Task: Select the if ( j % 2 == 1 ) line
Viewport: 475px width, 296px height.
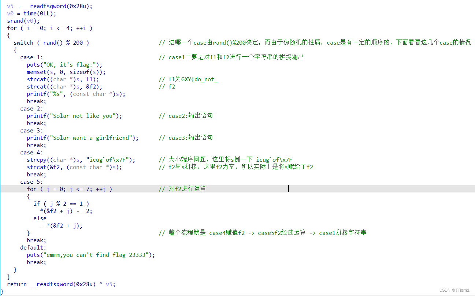Action: [61, 204]
